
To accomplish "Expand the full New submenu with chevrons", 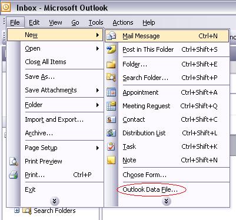I will [x=167, y=201].
